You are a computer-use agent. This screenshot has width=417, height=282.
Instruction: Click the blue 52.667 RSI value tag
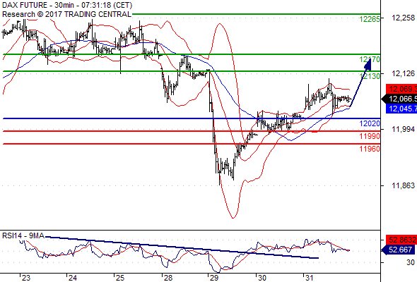pos(398,250)
